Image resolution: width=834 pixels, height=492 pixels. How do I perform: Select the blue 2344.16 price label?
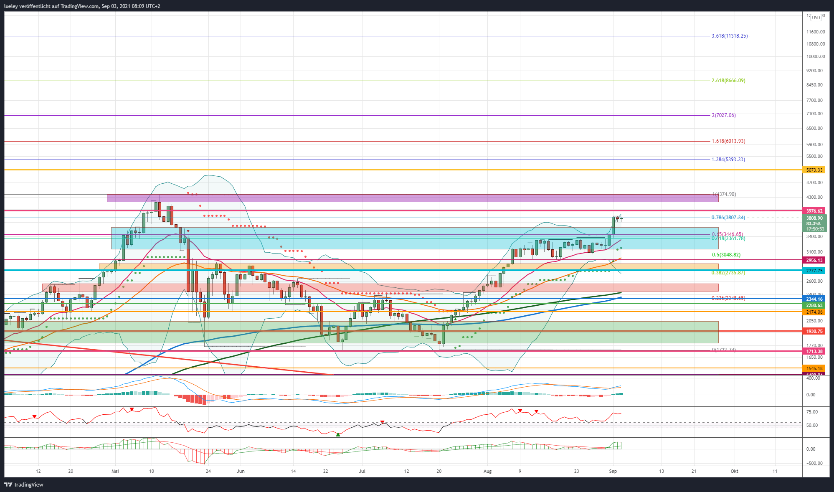click(x=814, y=299)
